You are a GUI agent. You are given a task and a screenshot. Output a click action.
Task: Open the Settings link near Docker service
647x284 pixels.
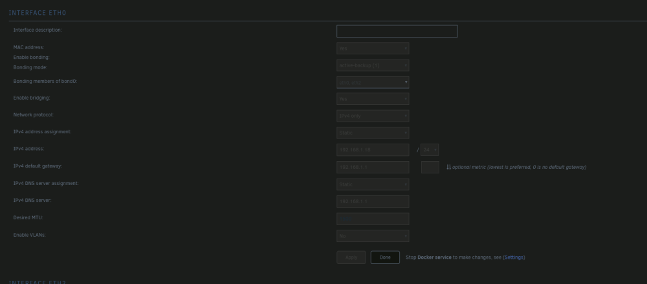514,257
